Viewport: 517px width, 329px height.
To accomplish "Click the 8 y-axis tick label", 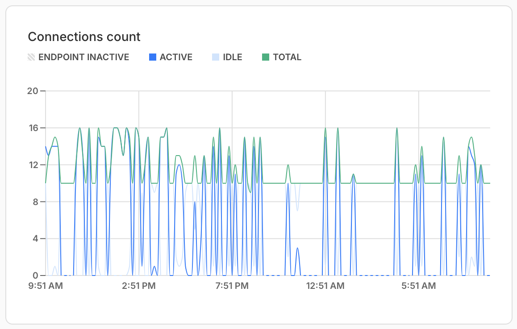I will (36, 202).
